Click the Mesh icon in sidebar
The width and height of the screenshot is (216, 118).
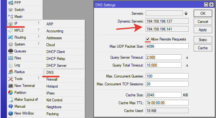point(11,17)
